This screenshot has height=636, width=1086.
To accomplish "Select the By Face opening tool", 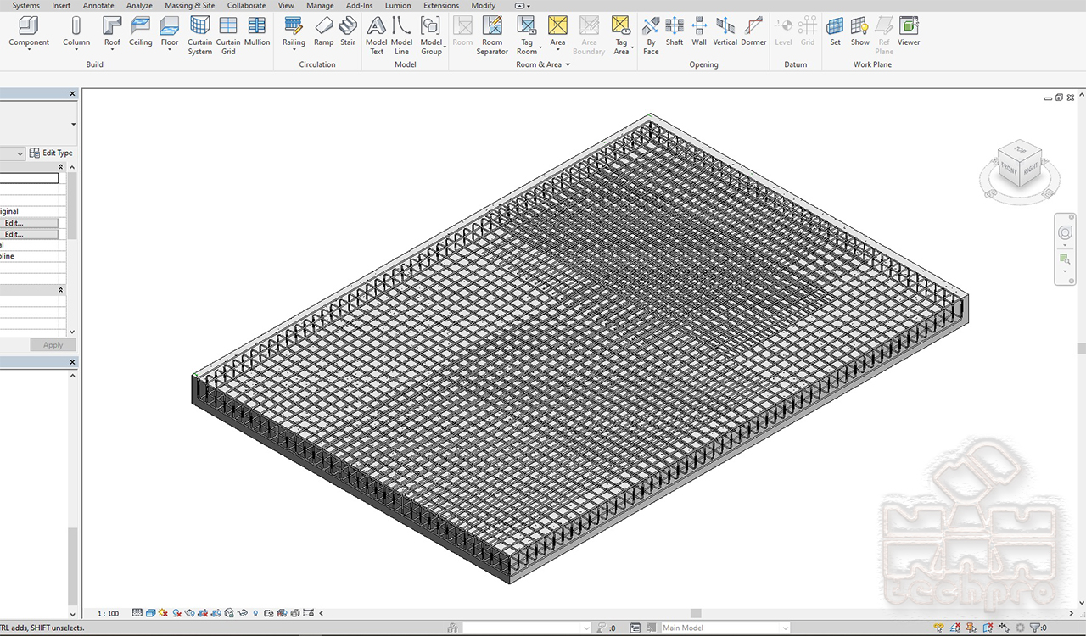I will click(651, 36).
